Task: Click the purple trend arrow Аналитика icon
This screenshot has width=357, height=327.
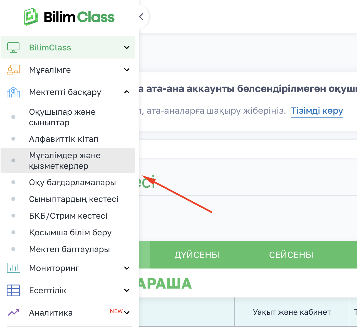Action: pos(13,313)
